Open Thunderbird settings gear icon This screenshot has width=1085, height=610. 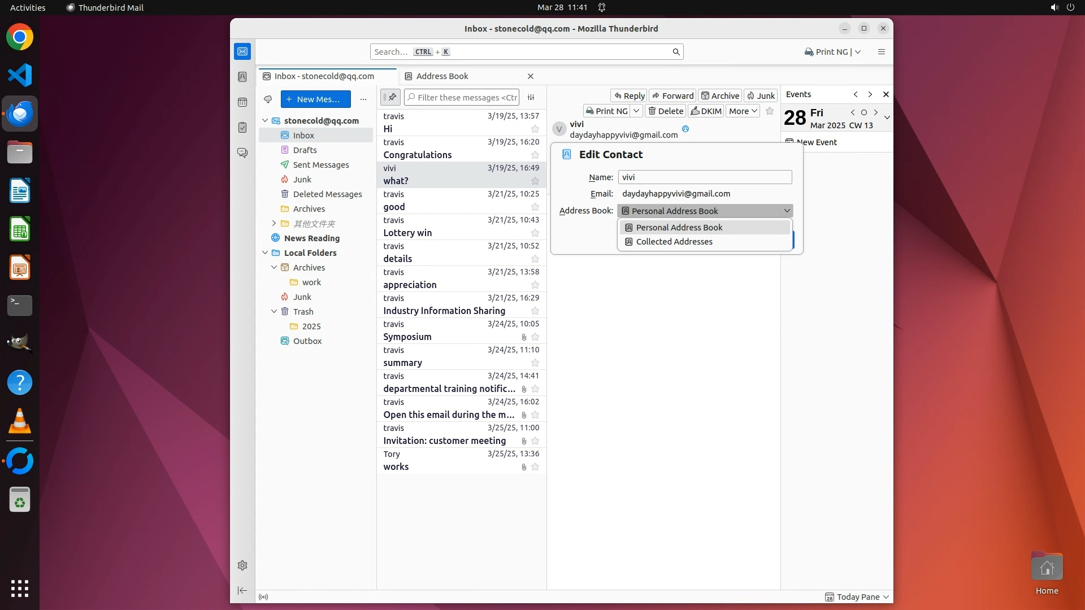point(242,565)
